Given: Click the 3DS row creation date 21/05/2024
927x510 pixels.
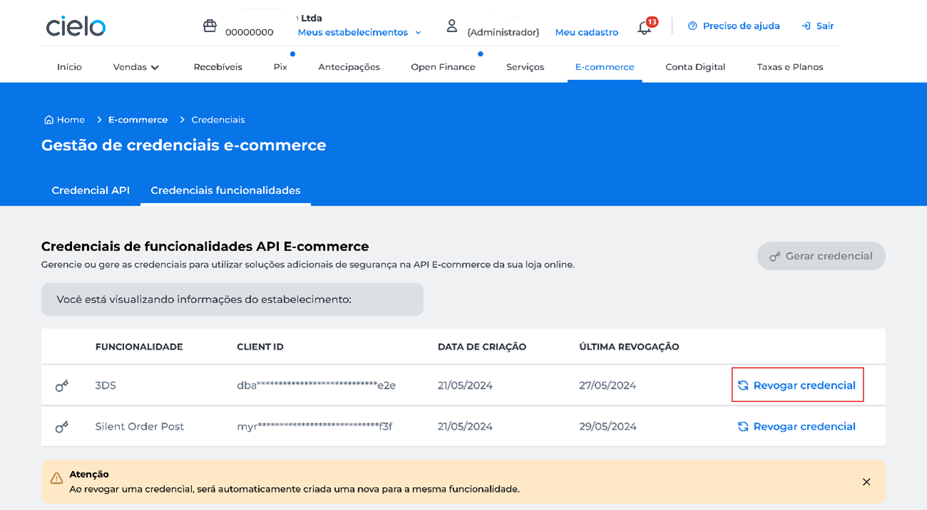Looking at the screenshot, I should pyautogui.click(x=465, y=385).
